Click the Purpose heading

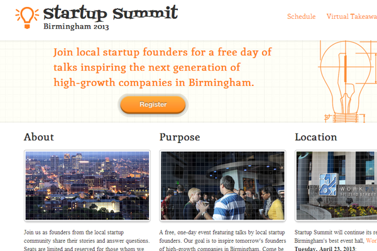tap(180, 137)
